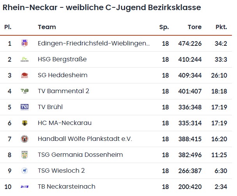Screen dimensions: 237x196
Task: Click the TV Brühl club logo
Action: click(25, 107)
